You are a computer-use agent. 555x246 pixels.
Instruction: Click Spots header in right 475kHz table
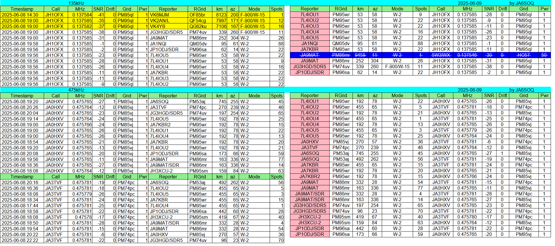click(421, 95)
